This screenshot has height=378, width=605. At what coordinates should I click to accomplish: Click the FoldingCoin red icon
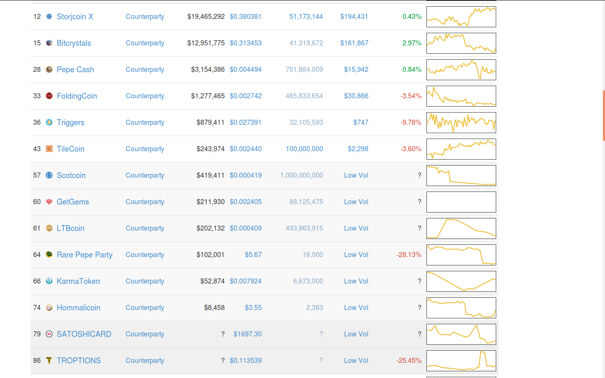coord(49,96)
